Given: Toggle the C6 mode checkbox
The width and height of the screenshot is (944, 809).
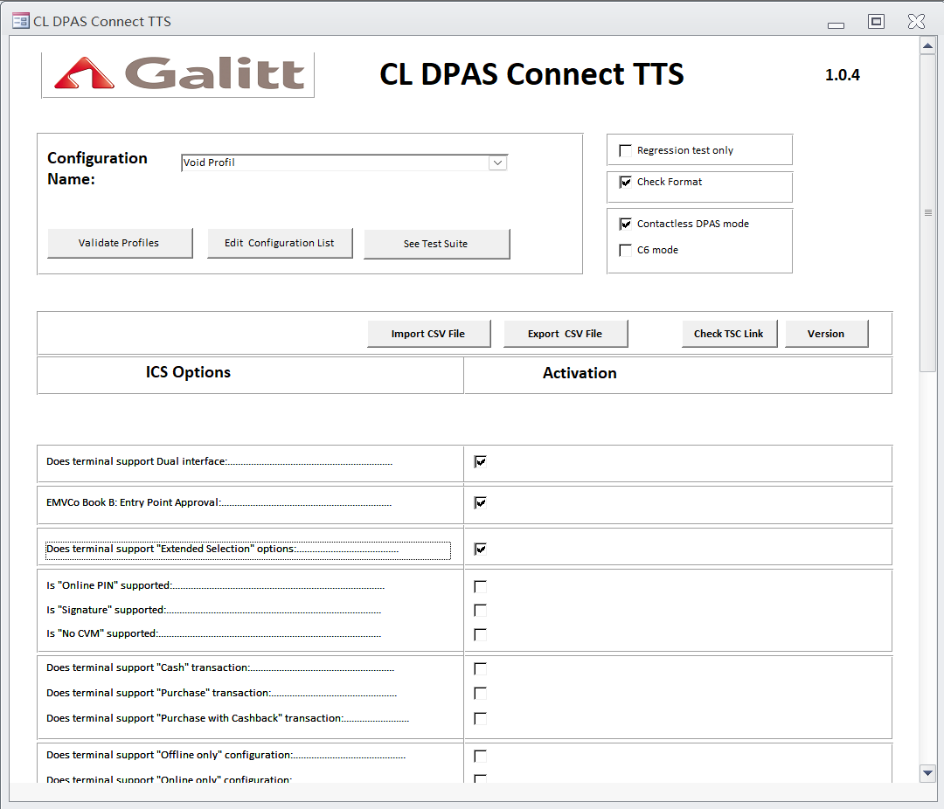Looking at the screenshot, I should coord(626,250).
